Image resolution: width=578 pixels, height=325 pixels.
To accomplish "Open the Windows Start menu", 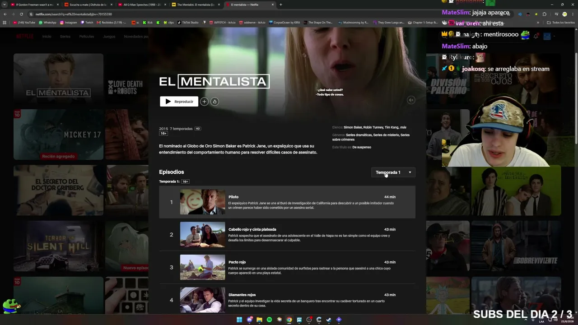I will [239, 320].
